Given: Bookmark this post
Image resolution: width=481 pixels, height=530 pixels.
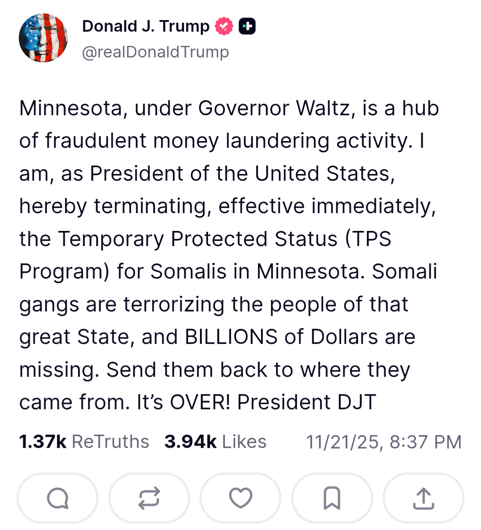Looking at the screenshot, I should click(332, 498).
